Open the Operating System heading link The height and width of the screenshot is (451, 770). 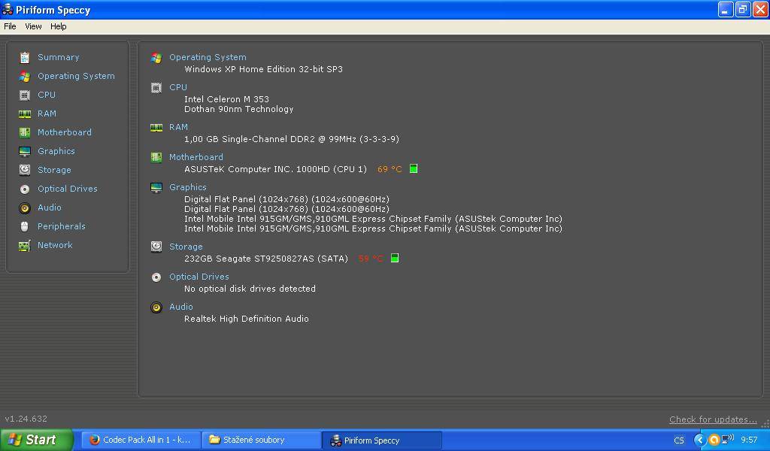[x=208, y=57]
